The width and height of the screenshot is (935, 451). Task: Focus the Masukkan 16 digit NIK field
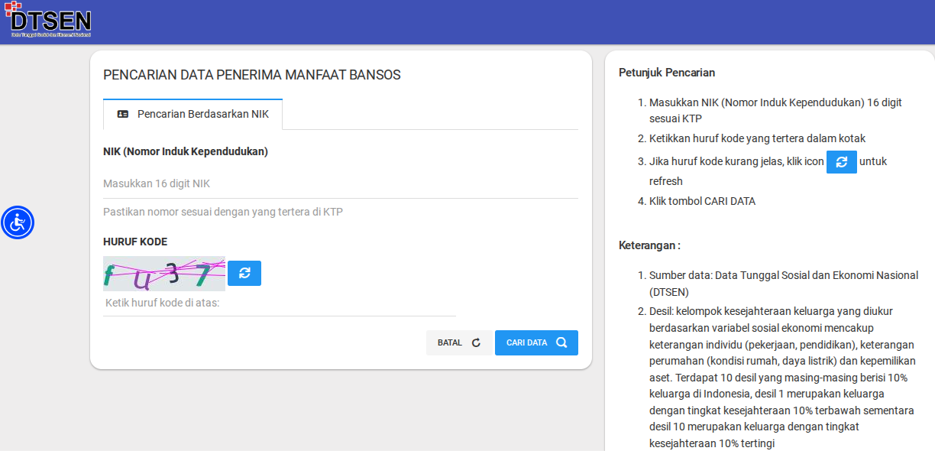click(341, 183)
